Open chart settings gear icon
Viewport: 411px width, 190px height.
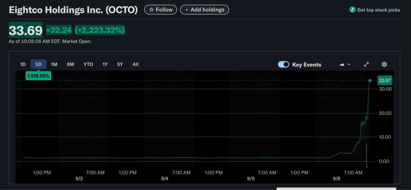[384, 64]
